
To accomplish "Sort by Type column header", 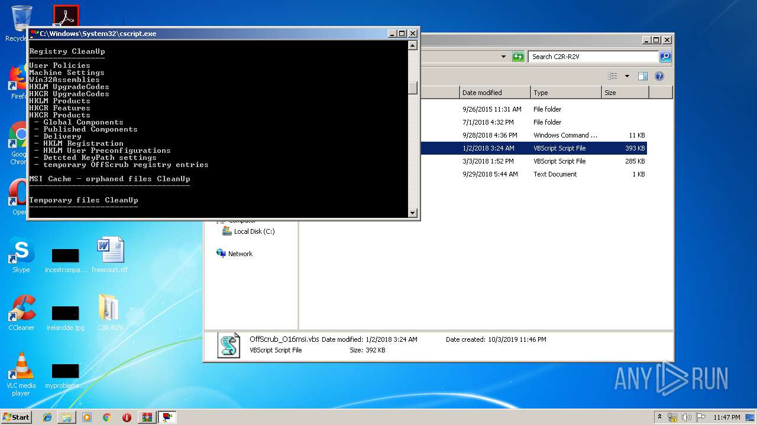I will pos(566,93).
